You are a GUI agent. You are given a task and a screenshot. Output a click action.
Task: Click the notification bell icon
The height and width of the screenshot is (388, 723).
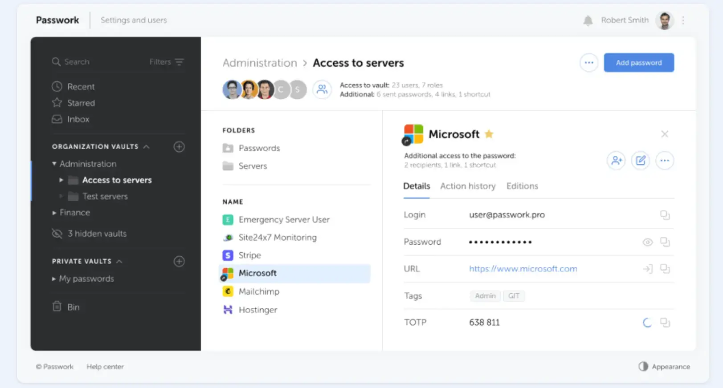point(588,20)
